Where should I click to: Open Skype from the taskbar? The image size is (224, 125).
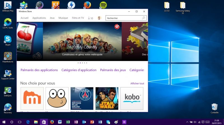pos(108,122)
